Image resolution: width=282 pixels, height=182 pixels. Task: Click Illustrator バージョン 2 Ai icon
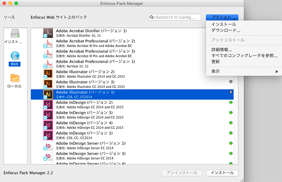pyautogui.click(x=48, y=74)
